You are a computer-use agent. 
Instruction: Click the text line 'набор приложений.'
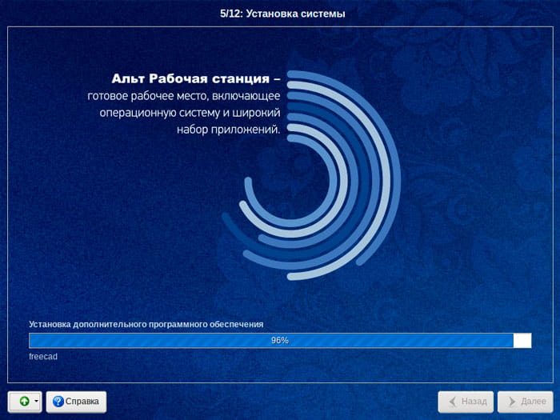[228, 130]
